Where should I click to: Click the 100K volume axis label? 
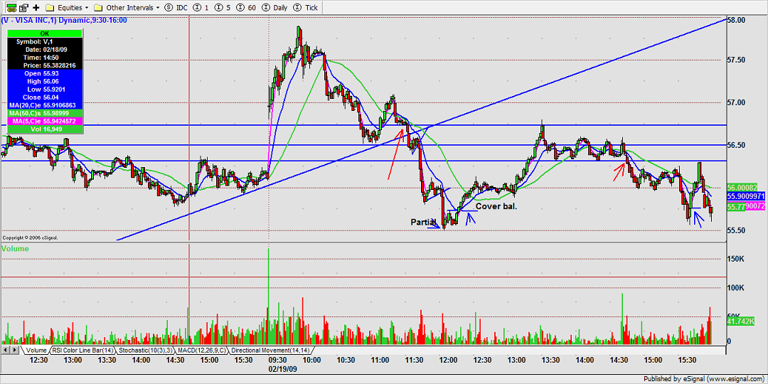tap(735, 288)
